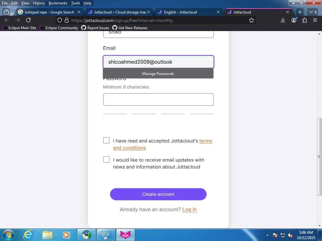Open Eclipse Main Site bookmark
Viewport: 322px width, 241px height.
[19, 28]
